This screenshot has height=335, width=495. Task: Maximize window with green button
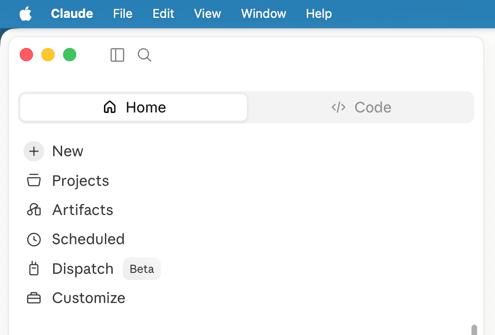70,55
